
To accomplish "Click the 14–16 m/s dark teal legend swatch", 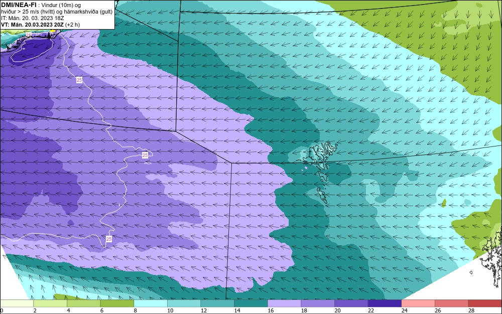I will (x=251, y=303).
